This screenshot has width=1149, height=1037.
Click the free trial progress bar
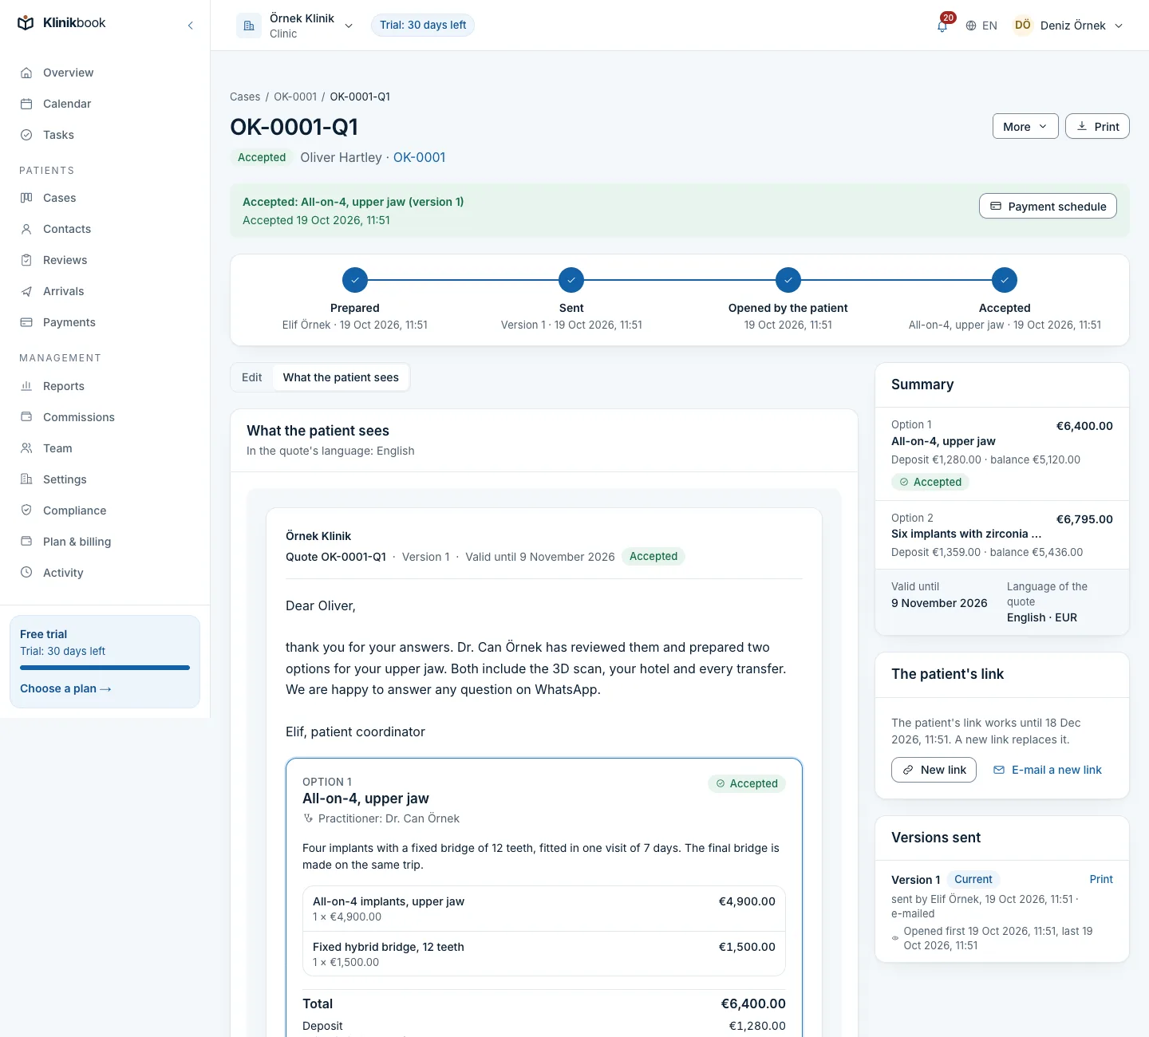pyautogui.click(x=105, y=668)
